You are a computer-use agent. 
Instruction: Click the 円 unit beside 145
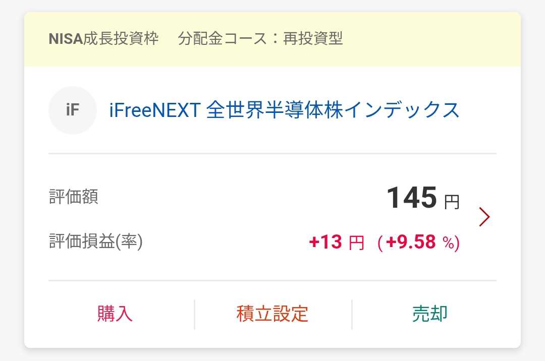[452, 202]
